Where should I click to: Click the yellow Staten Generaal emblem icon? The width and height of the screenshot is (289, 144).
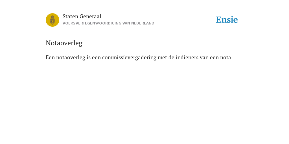click(x=52, y=20)
